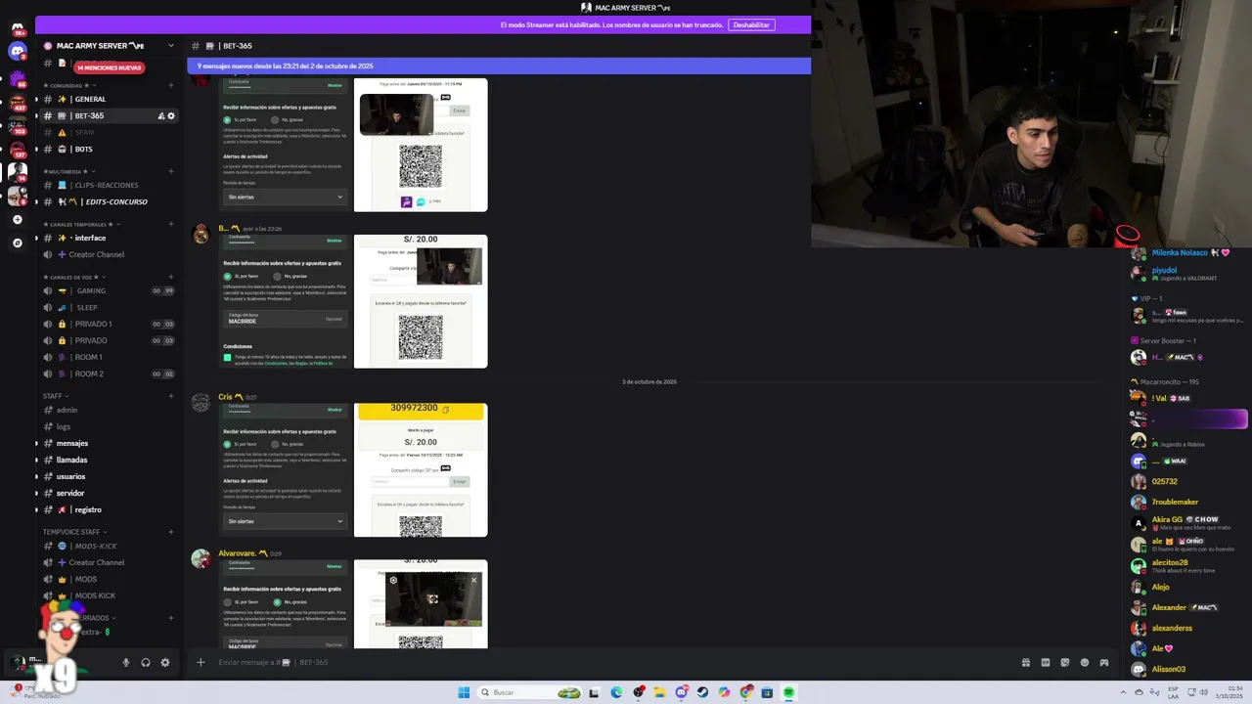
Task: Collapse the MULTIMEDIA category
Action: [x=67, y=171]
